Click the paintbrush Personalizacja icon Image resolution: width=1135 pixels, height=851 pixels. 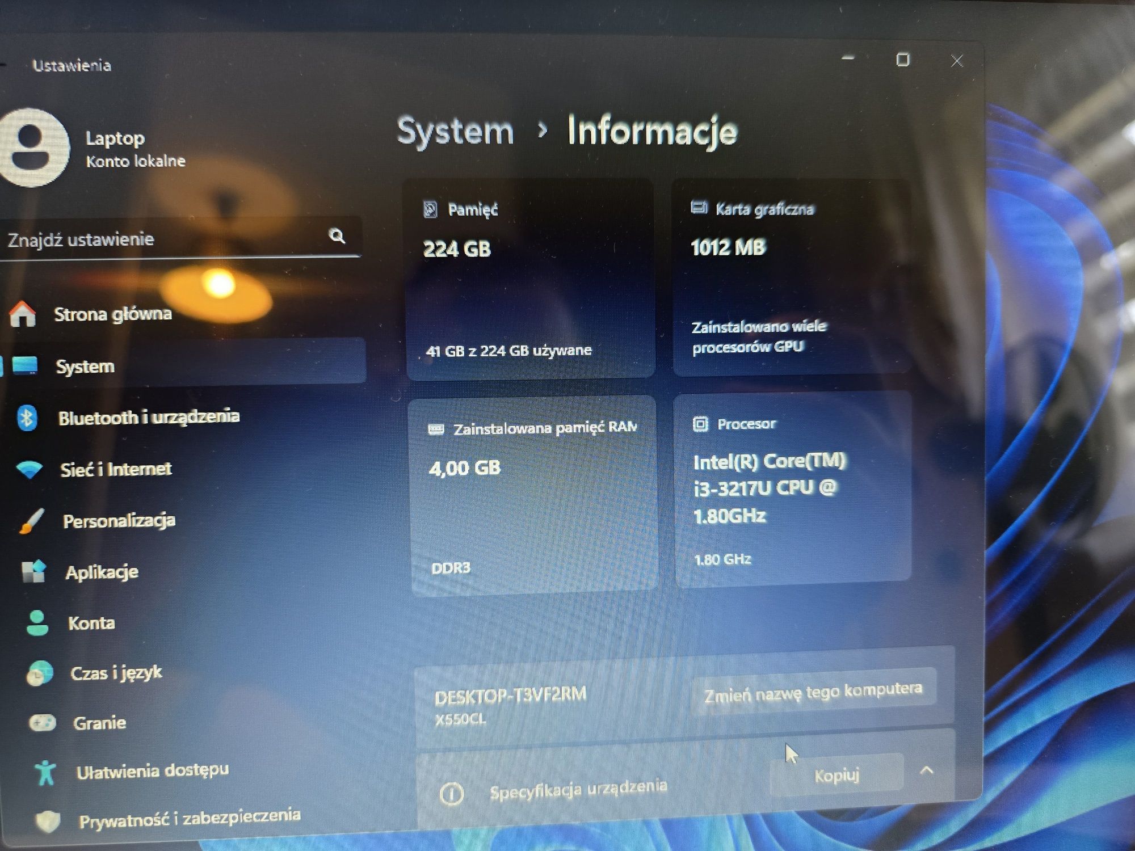[x=31, y=521]
